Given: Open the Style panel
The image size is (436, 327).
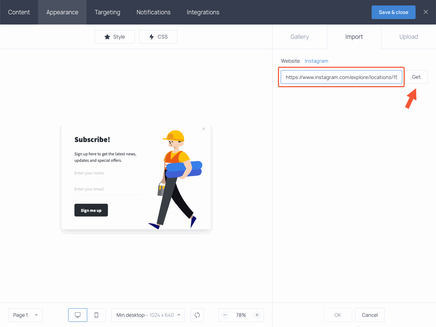Looking at the screenshot, I should tap(115, 37).
